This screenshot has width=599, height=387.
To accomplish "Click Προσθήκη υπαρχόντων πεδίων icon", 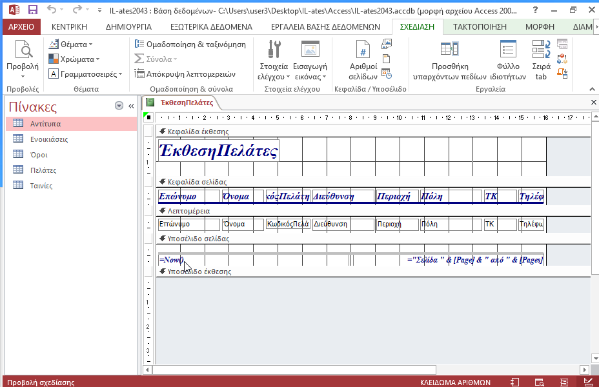I will [450, 60].
